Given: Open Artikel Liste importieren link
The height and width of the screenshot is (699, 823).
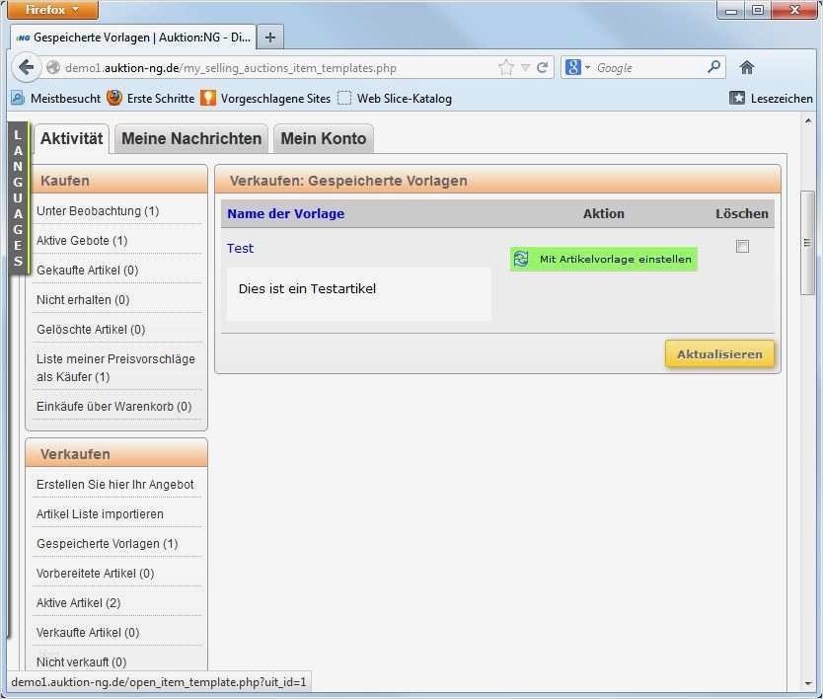Looking at the screenshot, I should 100,513.
